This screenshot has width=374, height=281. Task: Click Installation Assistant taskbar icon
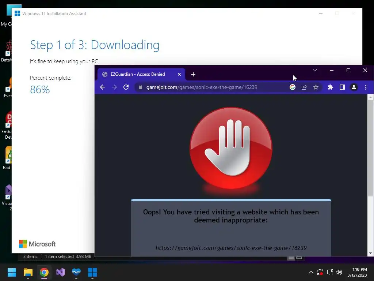92,272
